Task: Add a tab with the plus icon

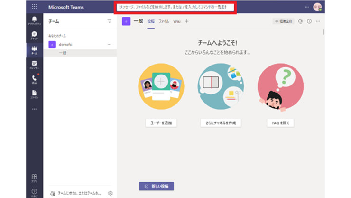Action: coord(187,21)
